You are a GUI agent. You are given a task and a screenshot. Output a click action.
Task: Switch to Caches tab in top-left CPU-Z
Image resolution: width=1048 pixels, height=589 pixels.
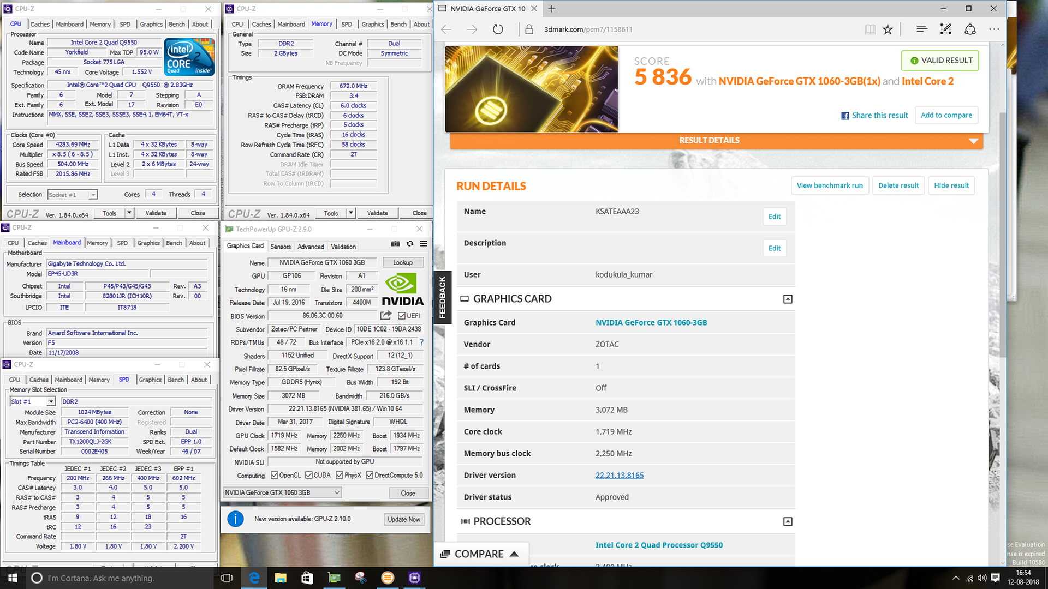40,24
